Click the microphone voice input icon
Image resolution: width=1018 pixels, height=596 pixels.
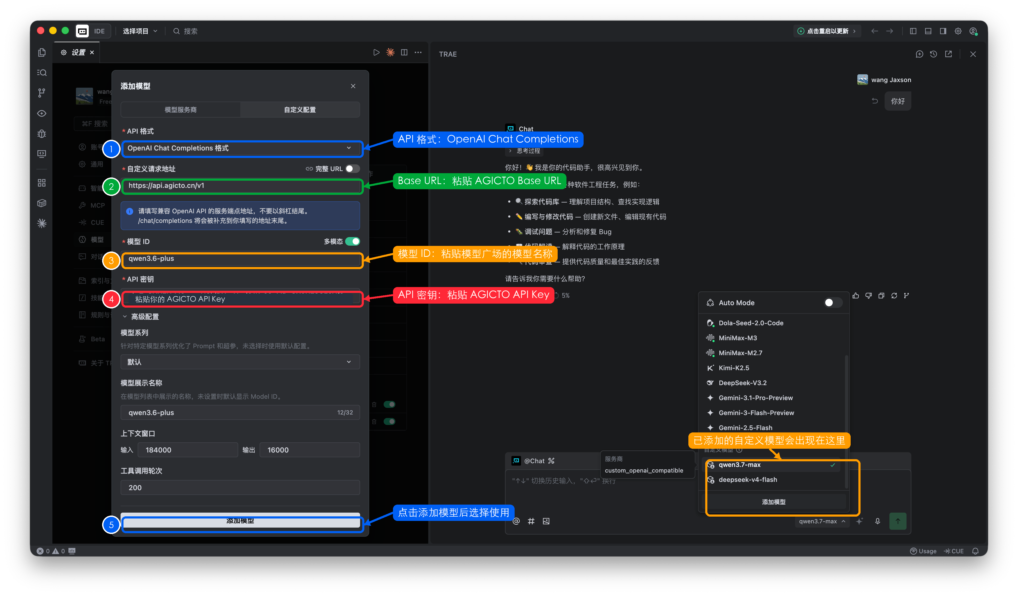(x=877, y=521)
